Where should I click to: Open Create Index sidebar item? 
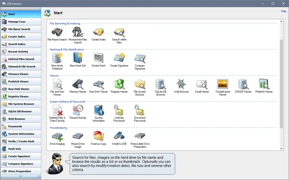20,37
